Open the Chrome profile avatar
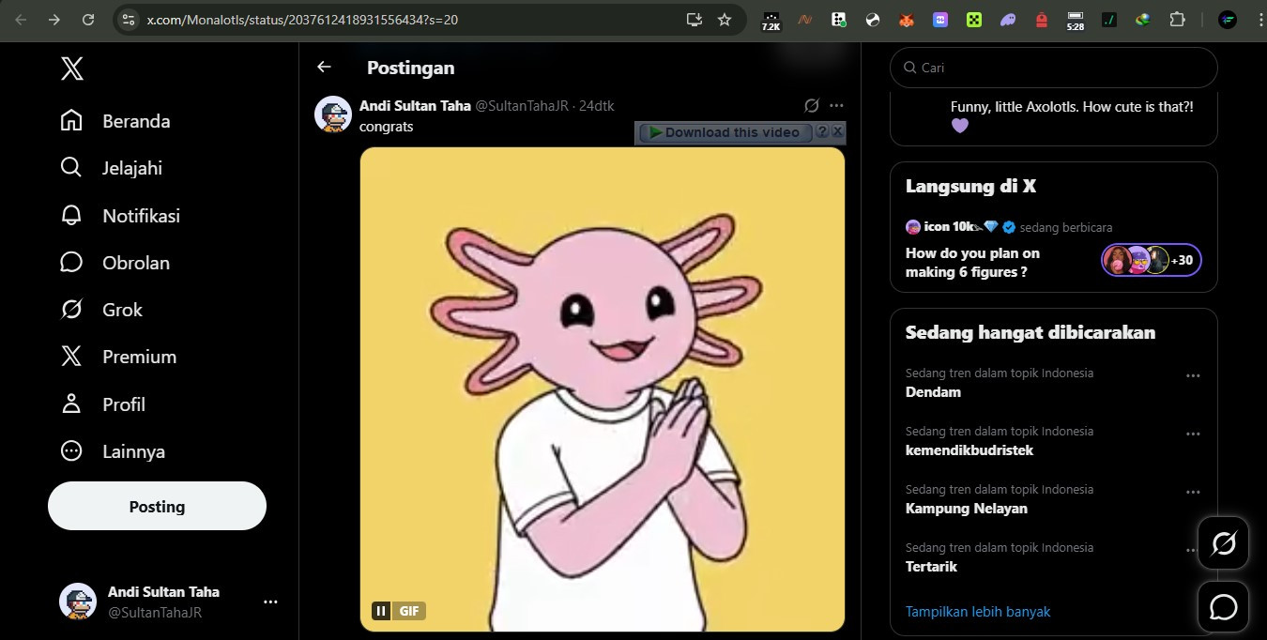 [x=1228, y=20]
